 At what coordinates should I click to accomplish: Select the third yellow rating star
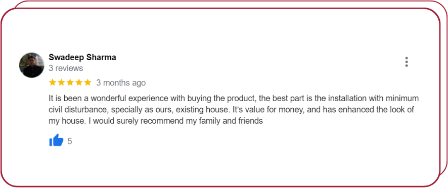(70, 82)
